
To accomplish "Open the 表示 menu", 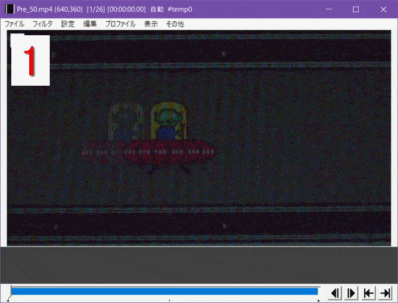I will 151,24.
